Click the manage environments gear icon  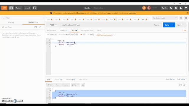[186, 18]
